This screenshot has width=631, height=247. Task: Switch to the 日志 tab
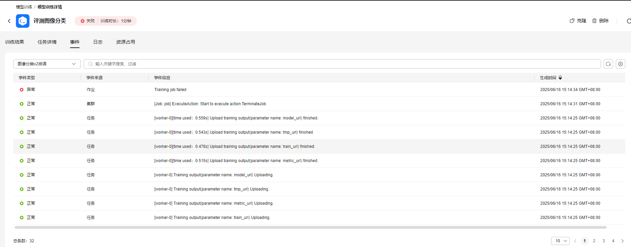(98, 42)
